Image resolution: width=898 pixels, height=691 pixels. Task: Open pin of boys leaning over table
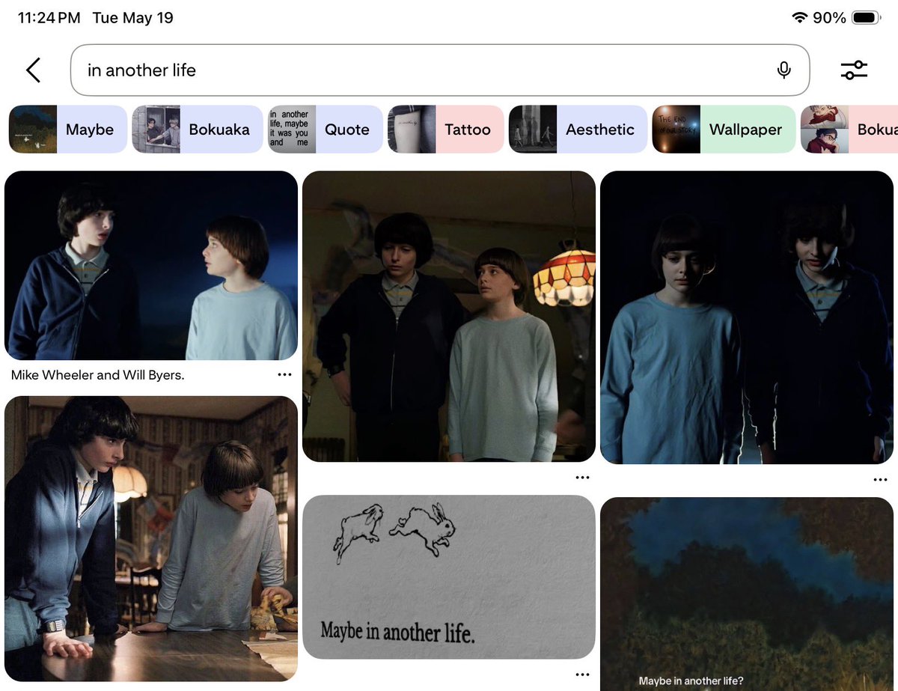[151, 539]
